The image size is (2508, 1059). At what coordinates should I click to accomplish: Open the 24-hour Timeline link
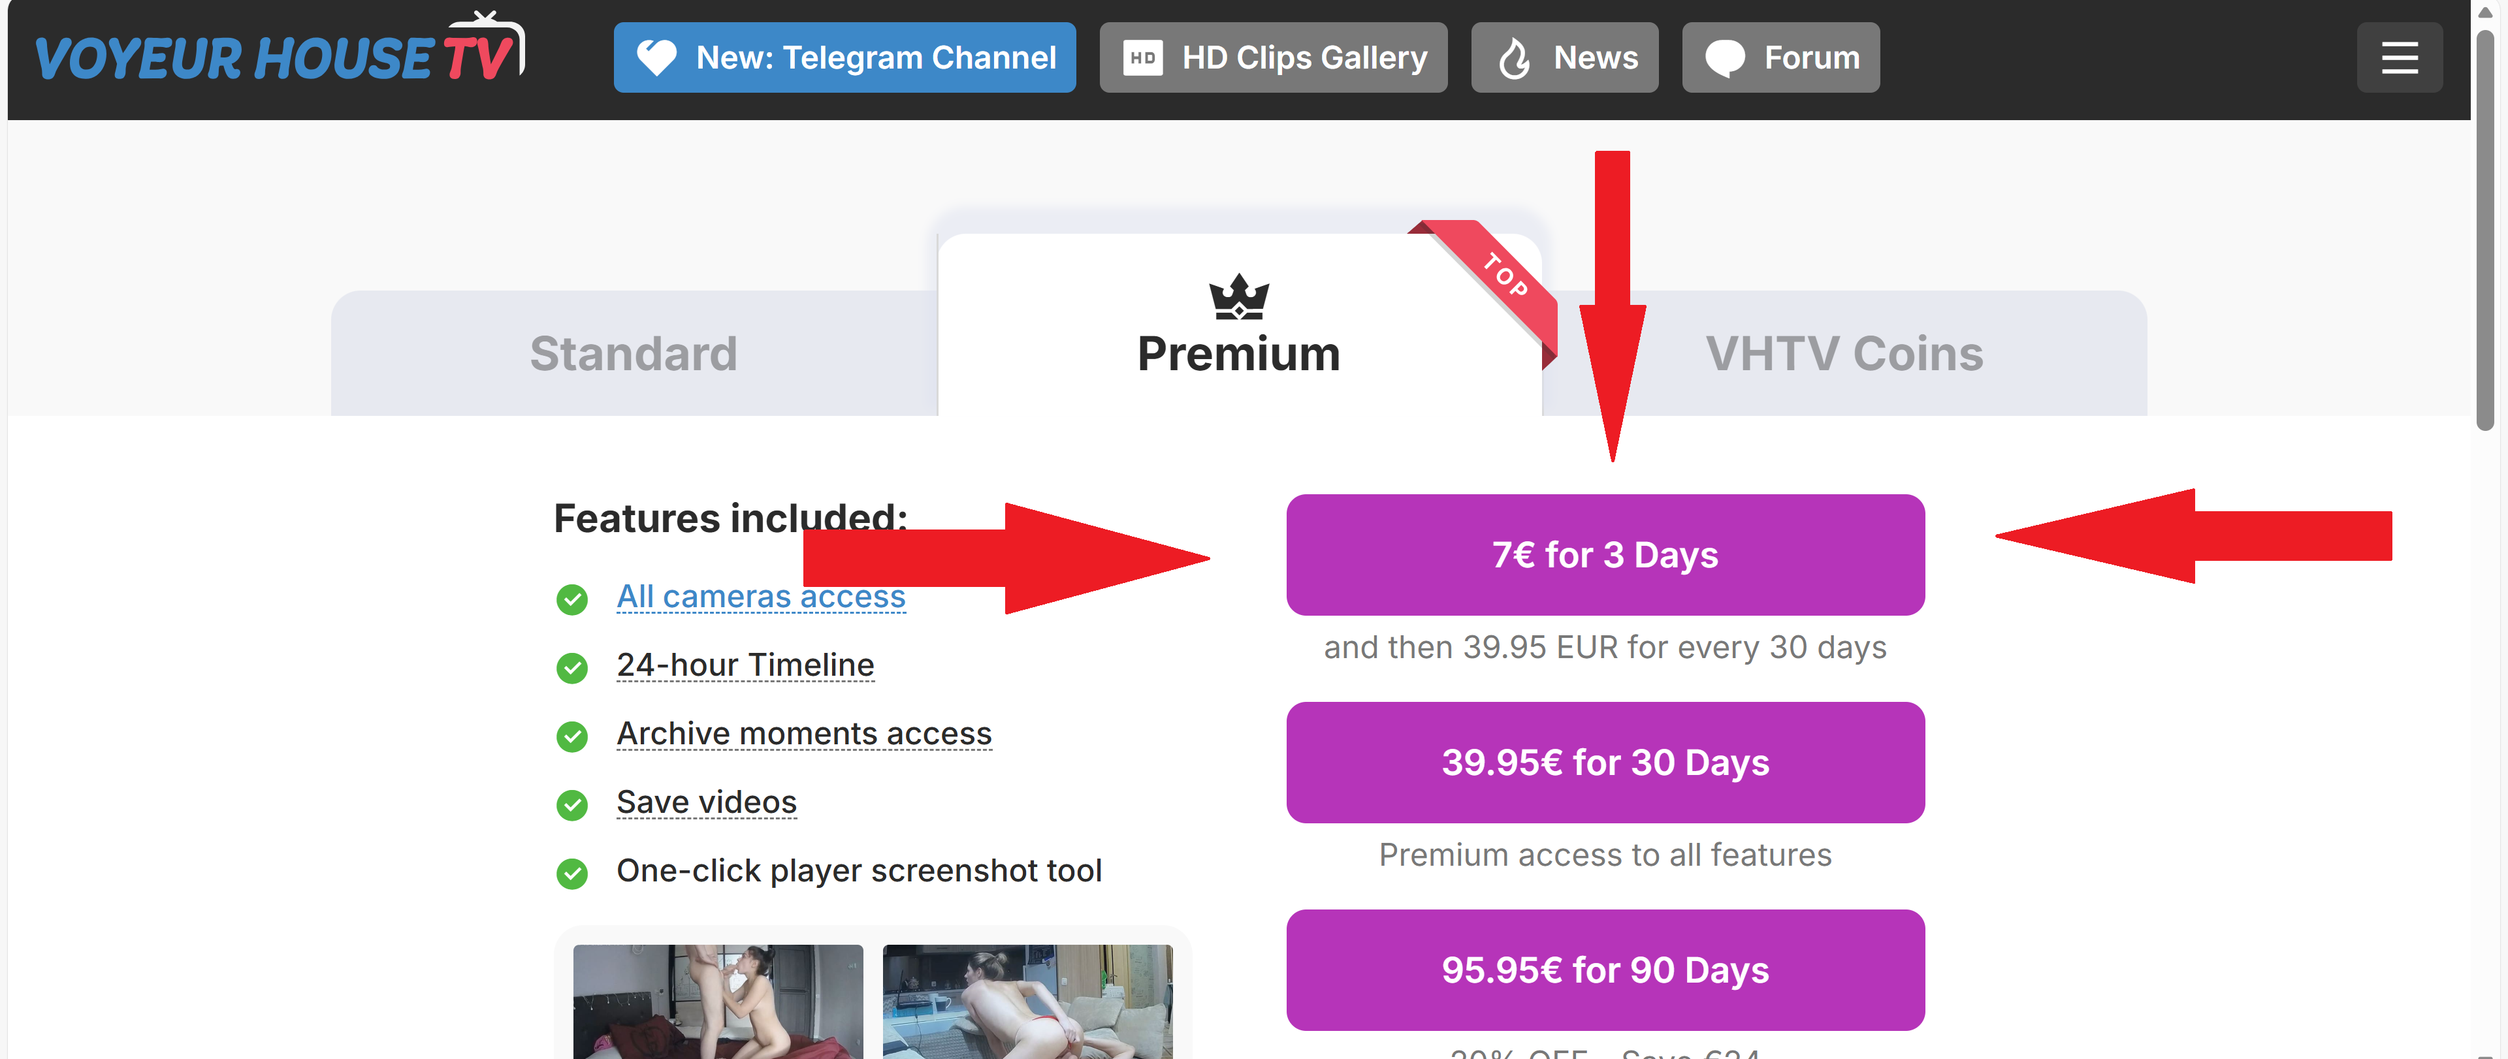click(745, 665)
